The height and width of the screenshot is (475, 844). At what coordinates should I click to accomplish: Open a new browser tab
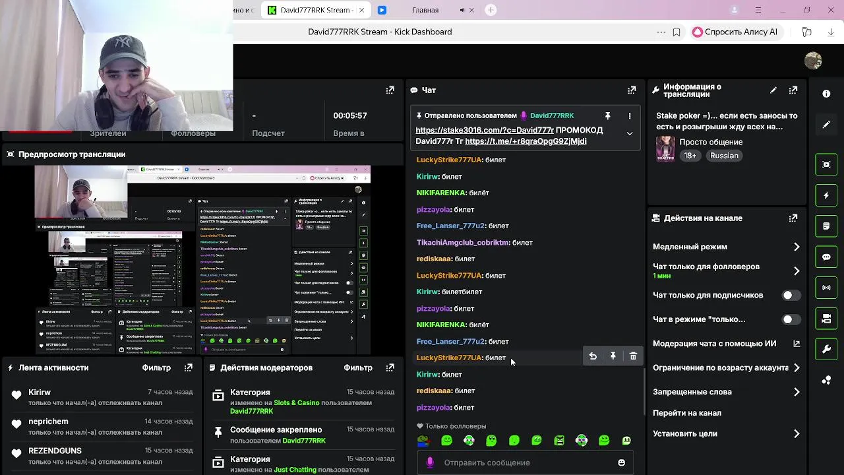pyautogui.click(x=491, y=10)
